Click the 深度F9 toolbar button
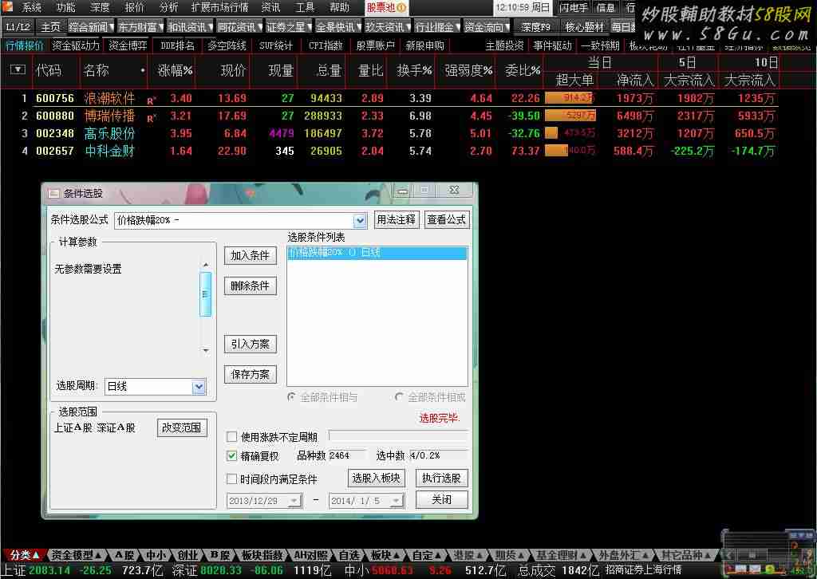This screenshot has width=817, height=579. coord(535,26)
